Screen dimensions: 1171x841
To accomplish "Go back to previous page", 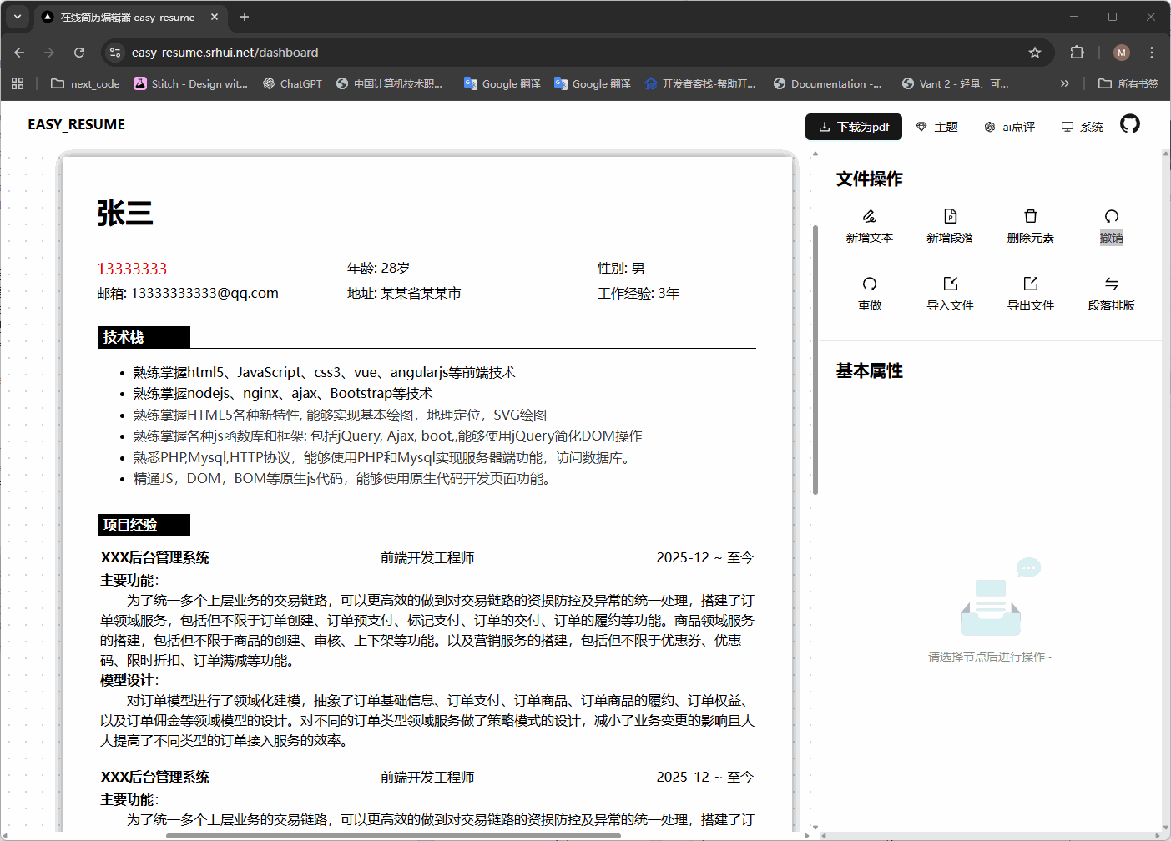I will (x=19, y=53).
